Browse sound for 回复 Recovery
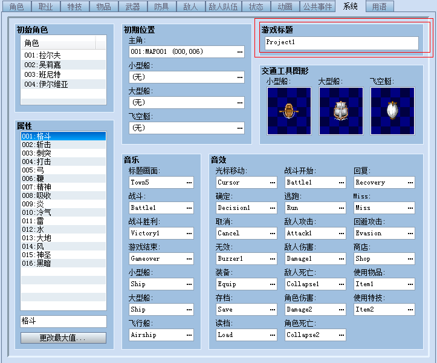 click(410, 183)
